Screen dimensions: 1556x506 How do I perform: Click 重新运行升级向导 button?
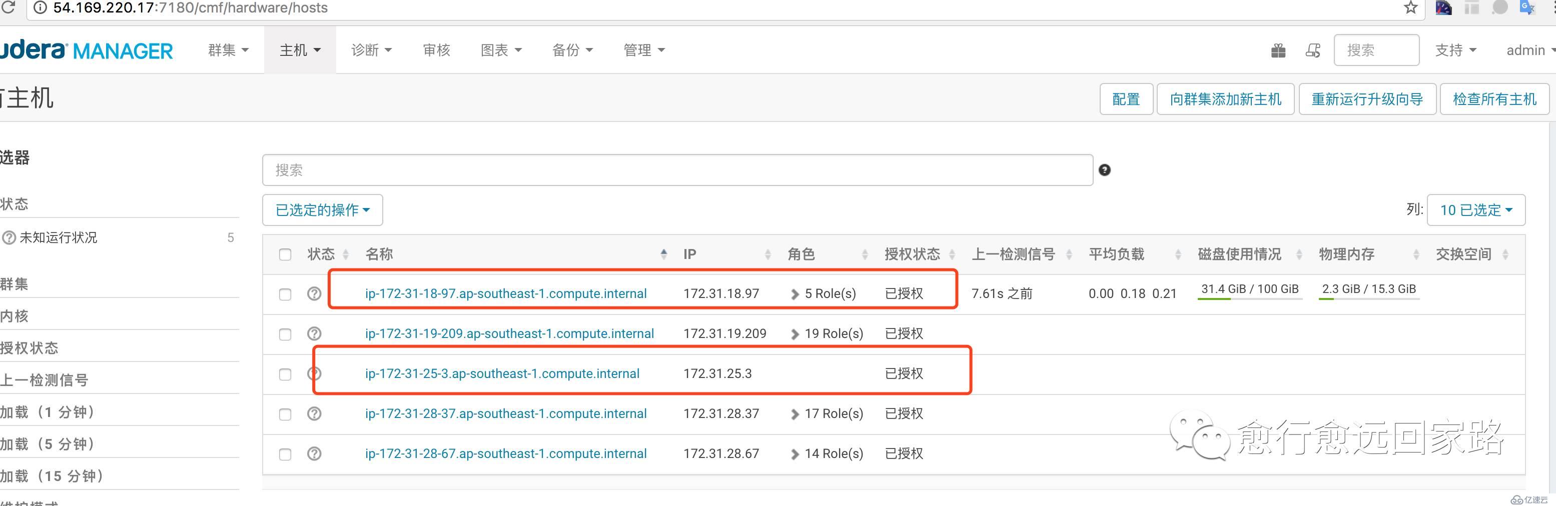point(1367,99)
